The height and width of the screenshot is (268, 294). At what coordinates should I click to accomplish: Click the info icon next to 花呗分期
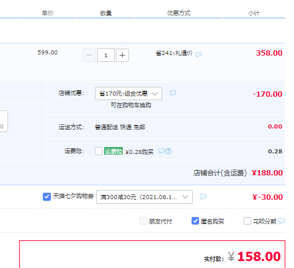(x=282, y=221)
